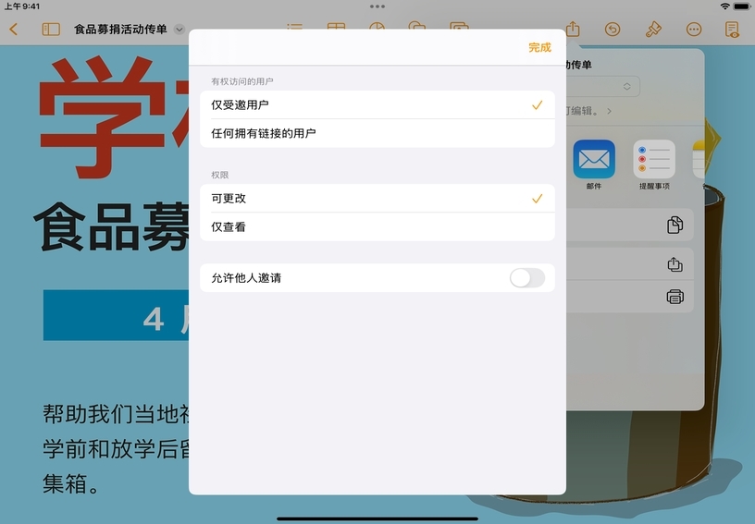755x524 pixels.
Task: Open the document view options icon
Action: pyautogui.click(x=733, y=30)
